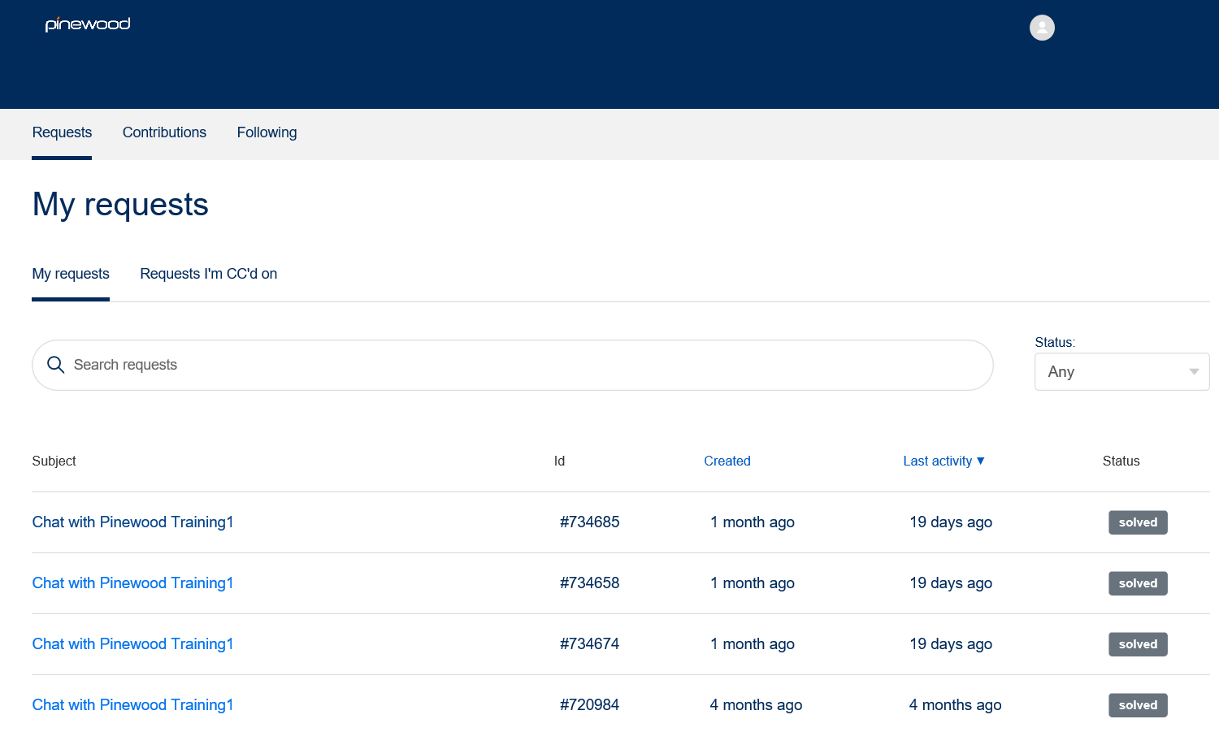
Task: Open the user profile avatar menu
Action: (x=1042, y=28)
